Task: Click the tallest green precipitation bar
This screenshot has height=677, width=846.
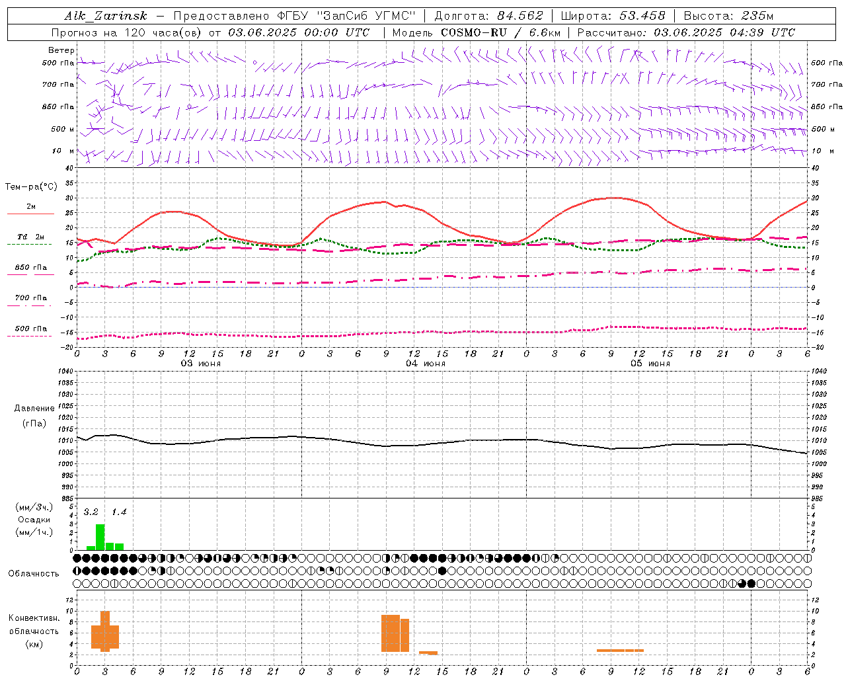Action: (100, 538)
